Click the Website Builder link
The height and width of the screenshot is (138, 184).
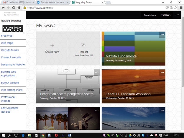(x=10, y=50)
